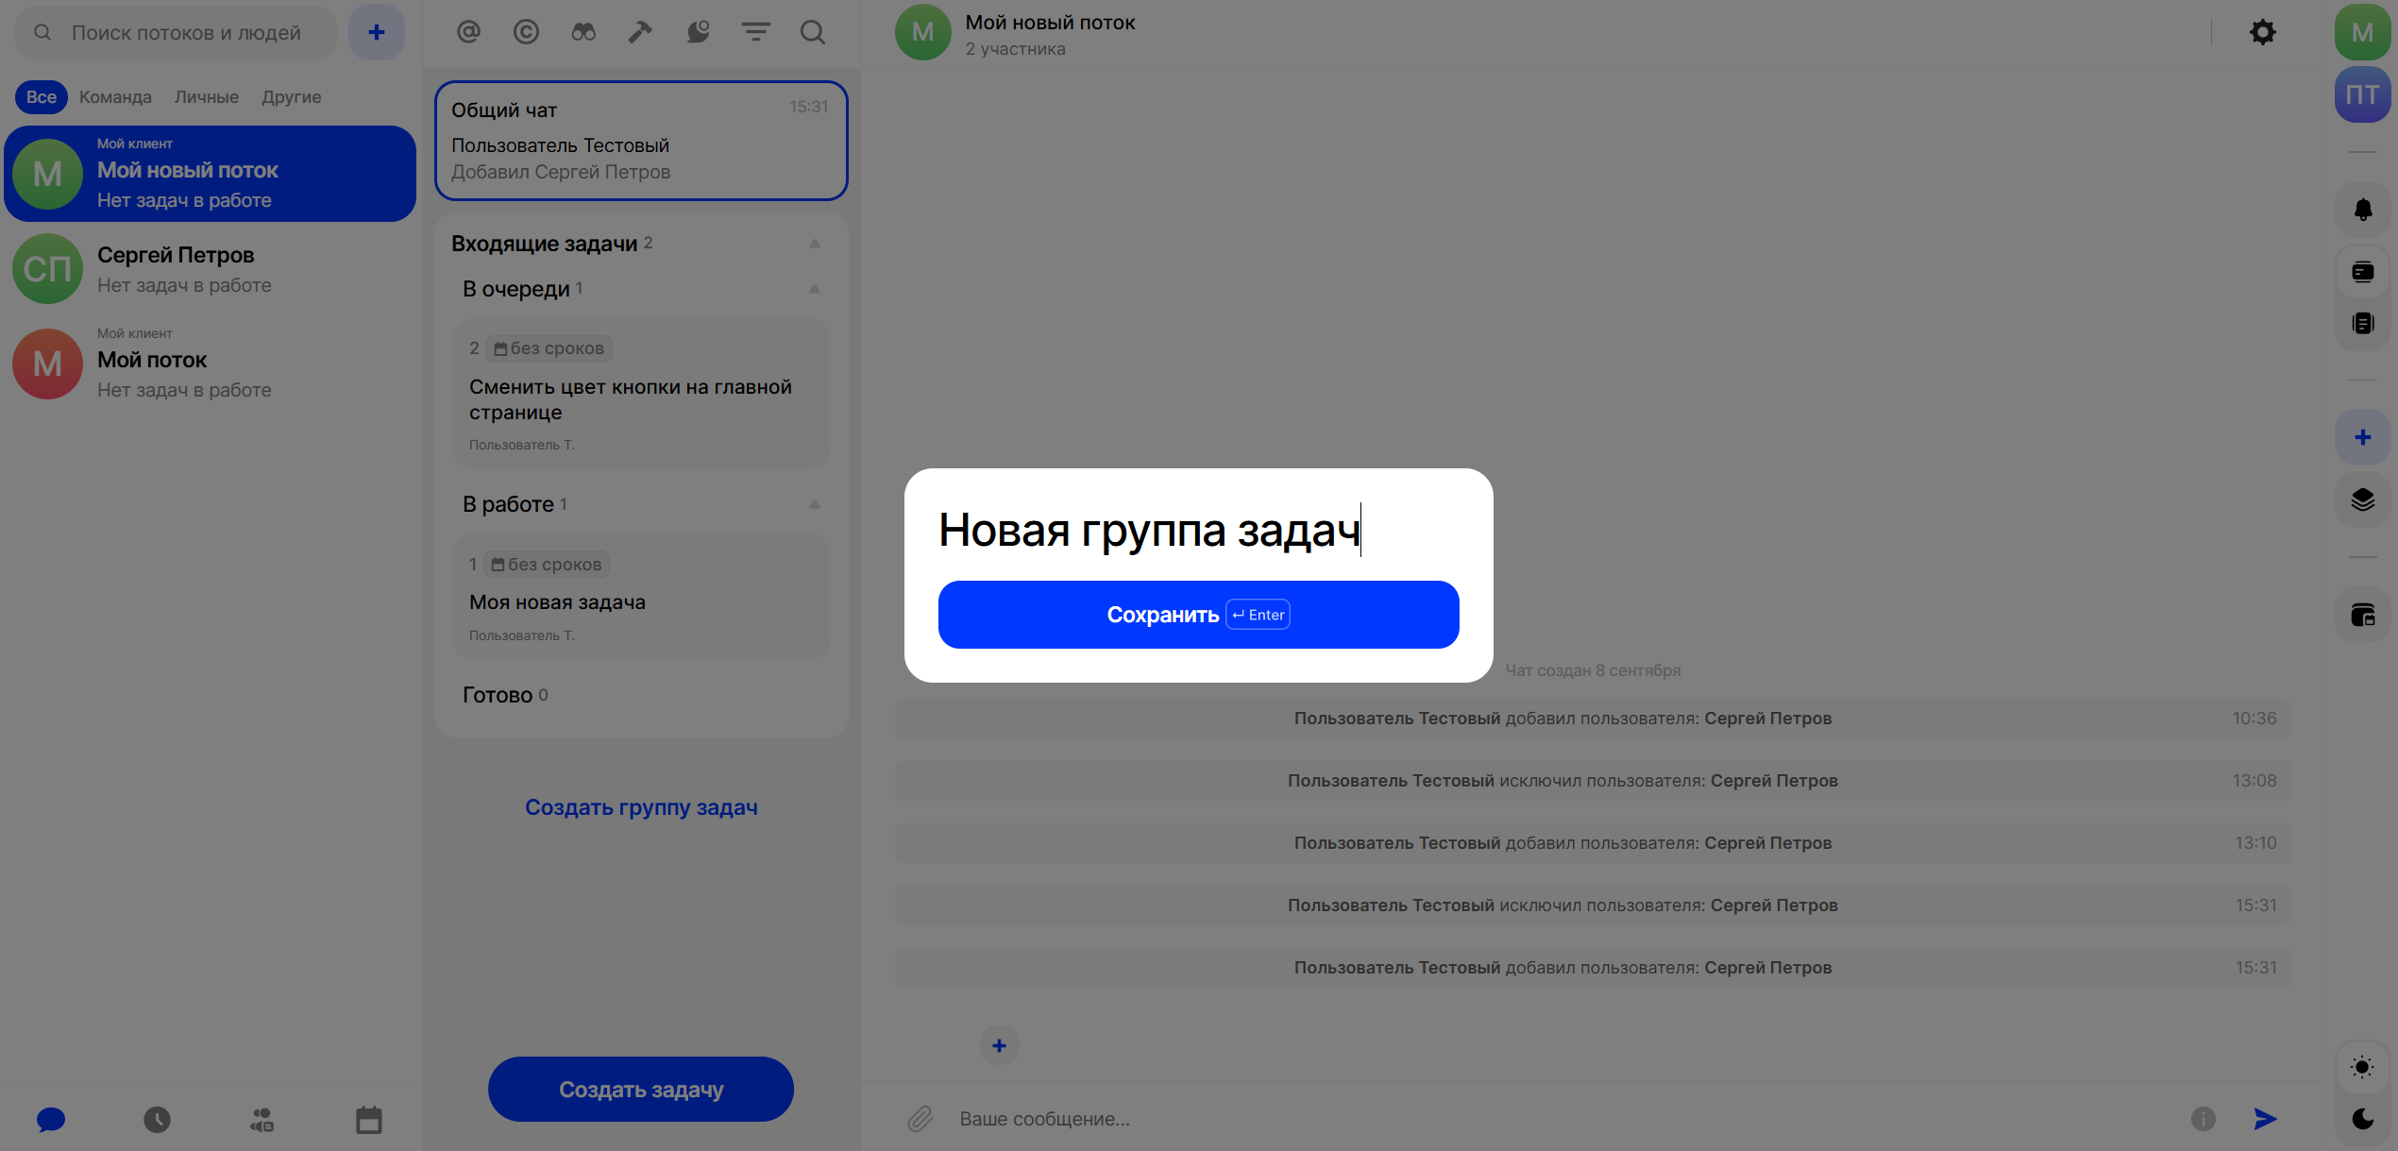The image size is (2398, 1151).
Task: Click the binoculars watch icon
Action: 583,32
